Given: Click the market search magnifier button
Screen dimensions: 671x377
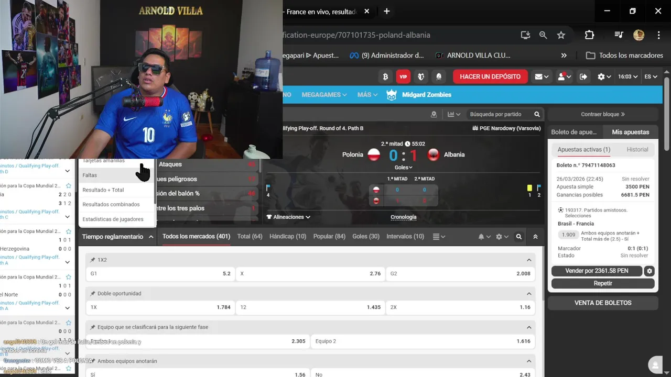Looking at the screenshot, I should [x=519, y=237].
